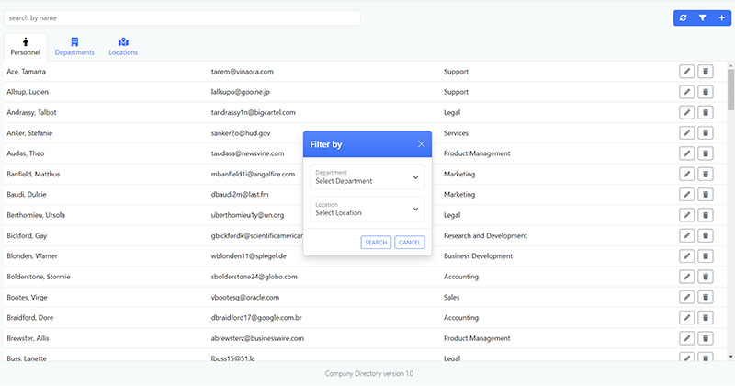Switch to the Departments tab
Screen dimensions: 735x386
(74, 47)
